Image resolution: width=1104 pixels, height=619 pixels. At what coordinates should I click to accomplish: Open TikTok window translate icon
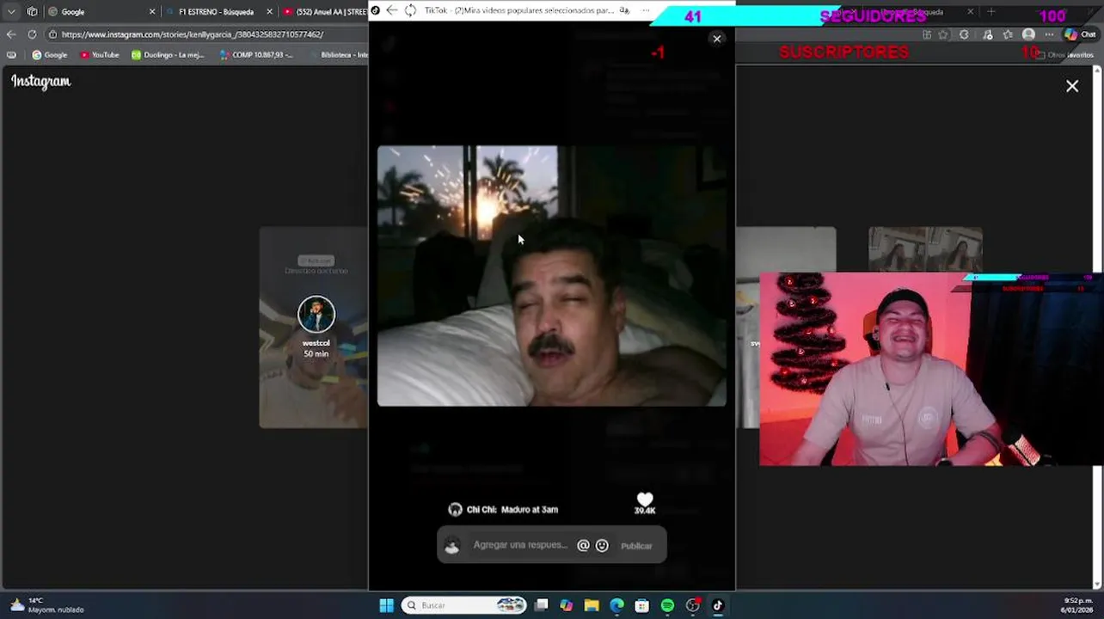[x=624, y=10]
